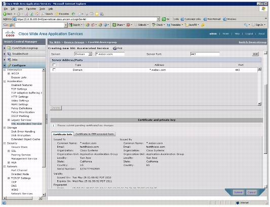270x207 pixels.
Task: Toggle the select-all checkbox in Server Address header
Action: click(x=54, y=65)
